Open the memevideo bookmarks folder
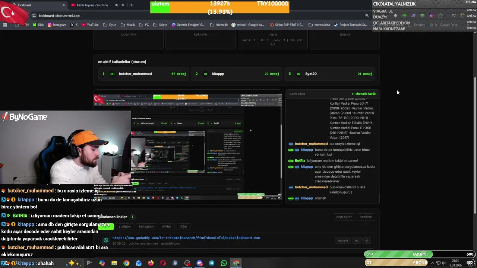The height and width of the screenshot is (268, 477). pos(319,25)
